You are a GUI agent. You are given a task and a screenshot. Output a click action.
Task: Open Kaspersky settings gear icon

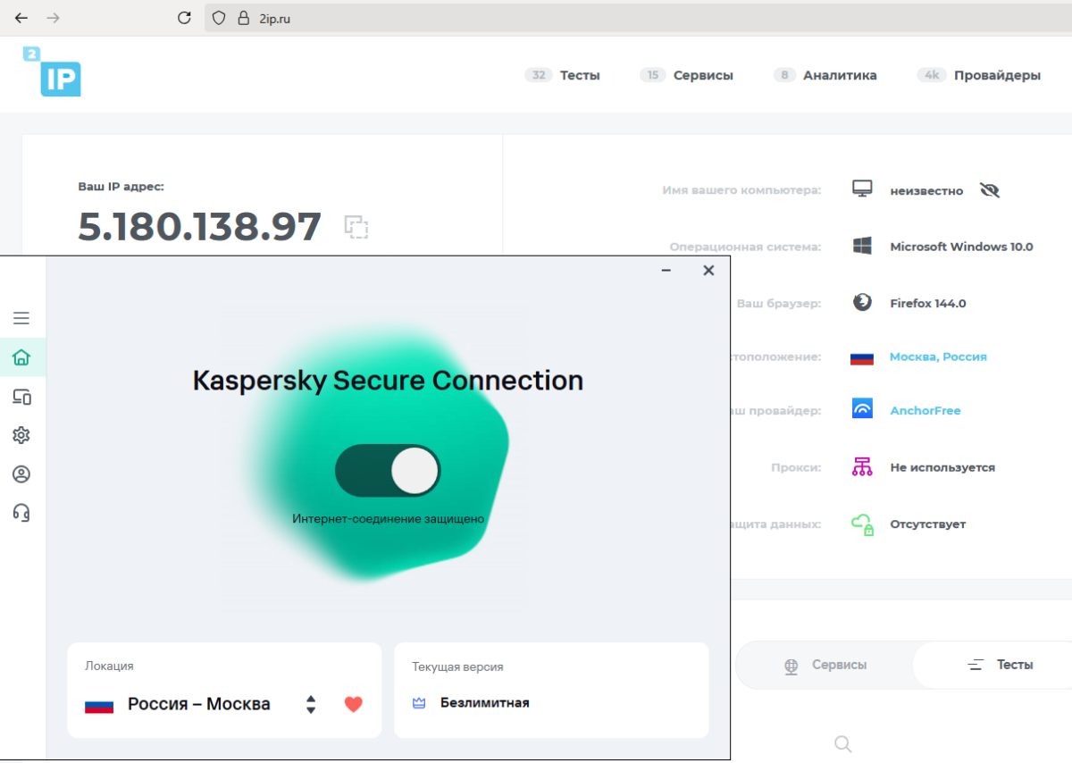tap(21, 435)
